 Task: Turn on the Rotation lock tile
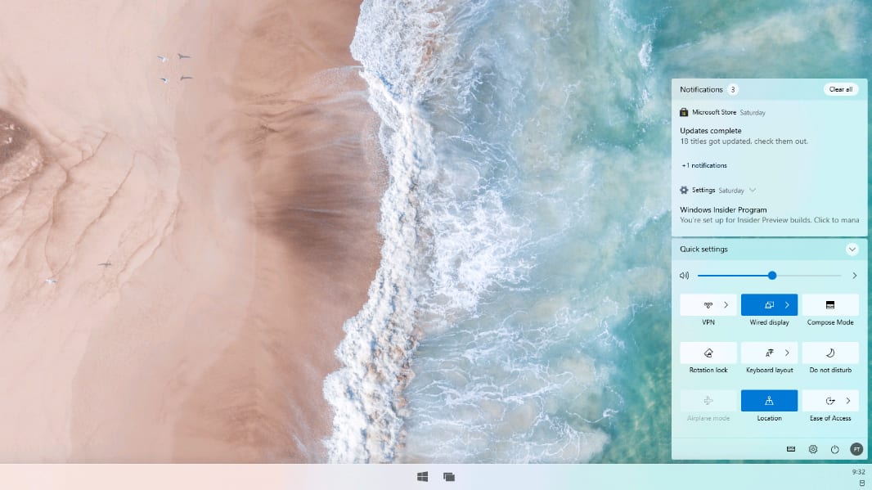[x=708, y=353]
